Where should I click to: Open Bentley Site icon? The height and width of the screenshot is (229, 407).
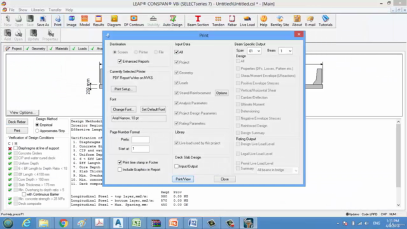click(x=280, y=21)
